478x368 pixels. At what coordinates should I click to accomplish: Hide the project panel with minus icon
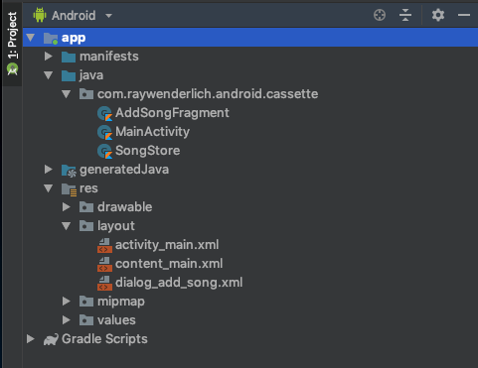[464, 15]
